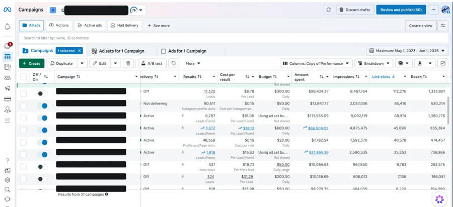This screenshot has width=453, height=207.
Task: Click the green Create button
Action: (x=32, y=63)
